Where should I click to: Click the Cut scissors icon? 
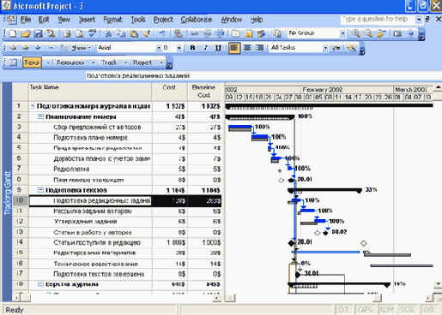click(108, 33)
